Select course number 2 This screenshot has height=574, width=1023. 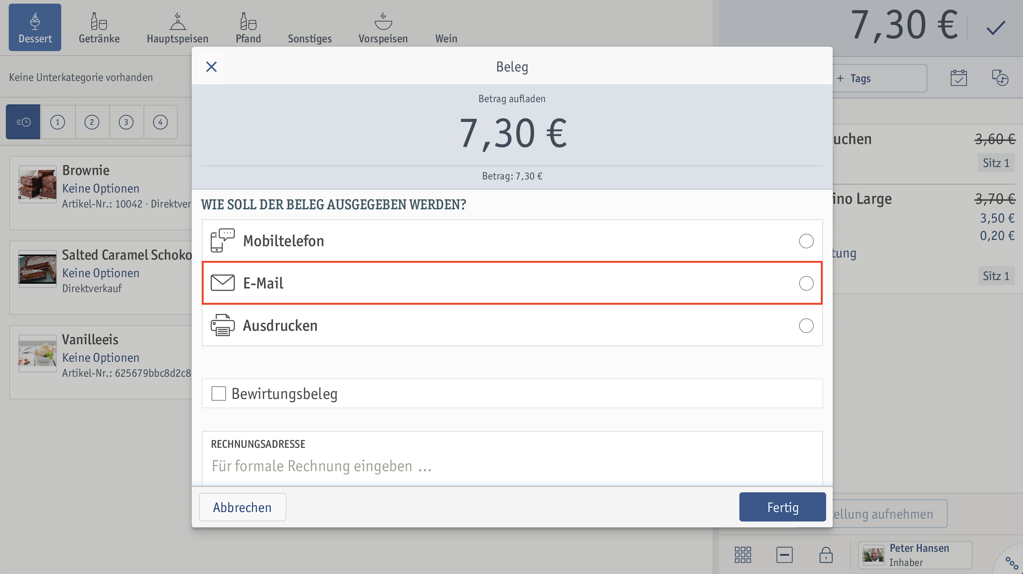click(x=92, y=122)
